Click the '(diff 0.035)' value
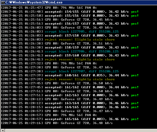The height and width of the screenshot is (132, 157). point(93,75)
